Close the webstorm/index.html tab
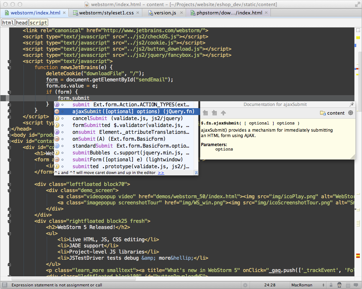The height and width of the screenshot is (289, 362). tap(64, 13)
